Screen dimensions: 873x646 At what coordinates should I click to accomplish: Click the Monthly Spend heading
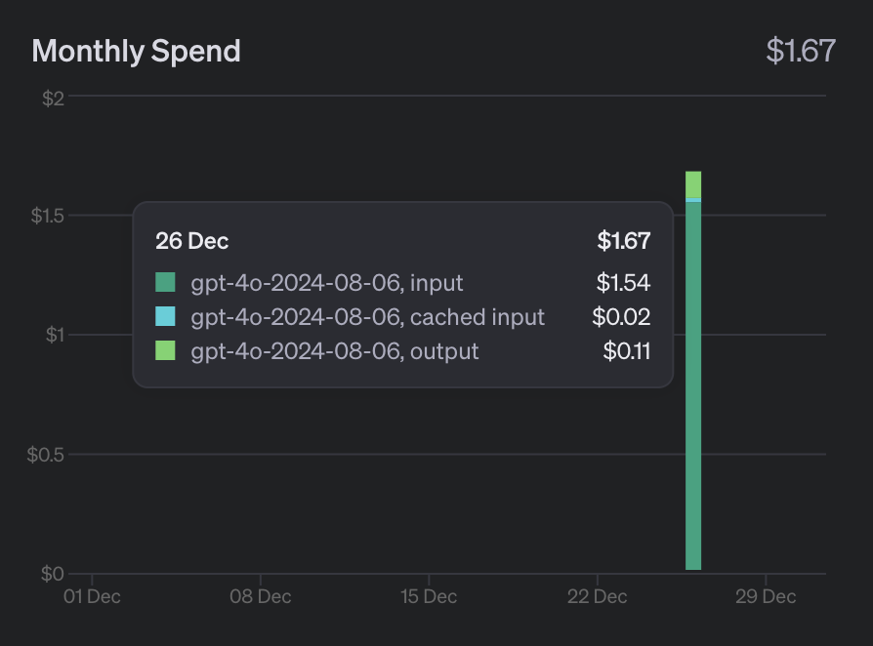137,51
